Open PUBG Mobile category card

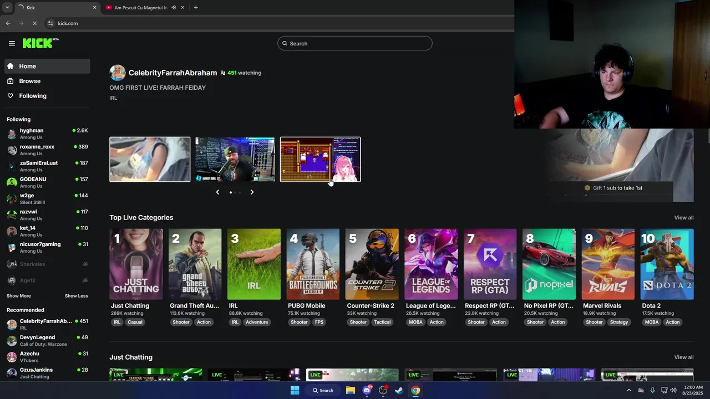click(x=313, y=264)
